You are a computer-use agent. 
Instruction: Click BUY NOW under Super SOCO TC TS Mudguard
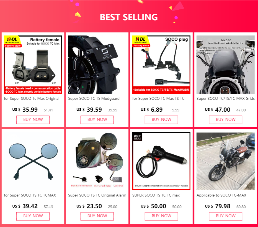click(x=97, y=119)
